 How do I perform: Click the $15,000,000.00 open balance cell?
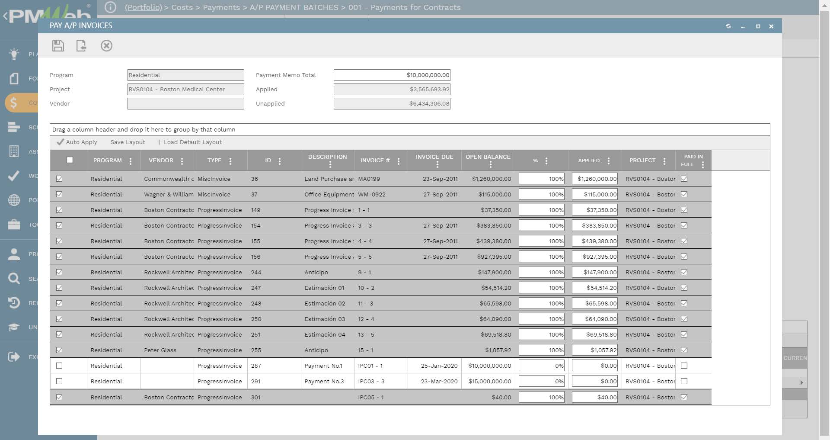[x=488, y=381]
